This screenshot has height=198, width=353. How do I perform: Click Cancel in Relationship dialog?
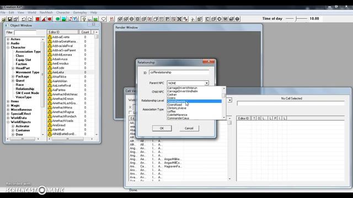(189, 128)
